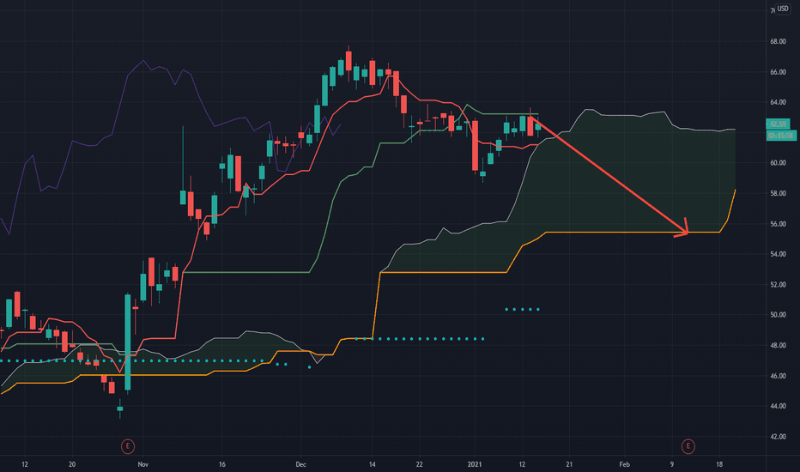800x472 pixels.
Task: Click the 20 date label on time axis
Action: coord(72,464)
